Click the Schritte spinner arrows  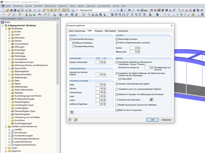tap(139, 48)
